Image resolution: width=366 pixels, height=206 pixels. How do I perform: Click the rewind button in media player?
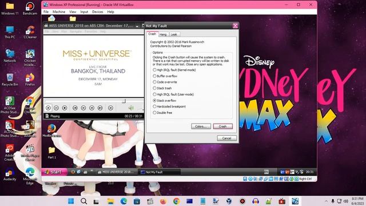pos(83,108)
